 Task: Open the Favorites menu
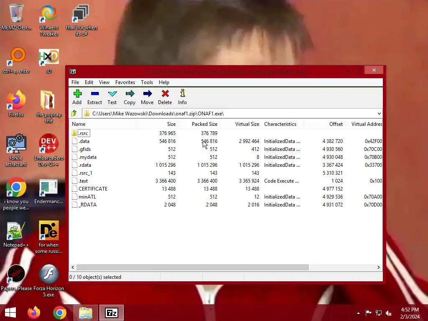pos(125,82)
